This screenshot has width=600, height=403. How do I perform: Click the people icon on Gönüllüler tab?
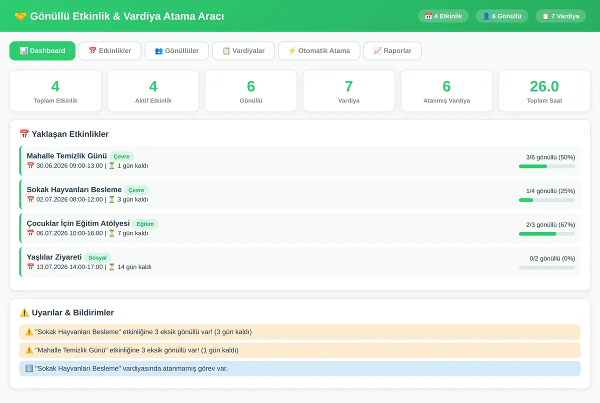coord(158,50)
